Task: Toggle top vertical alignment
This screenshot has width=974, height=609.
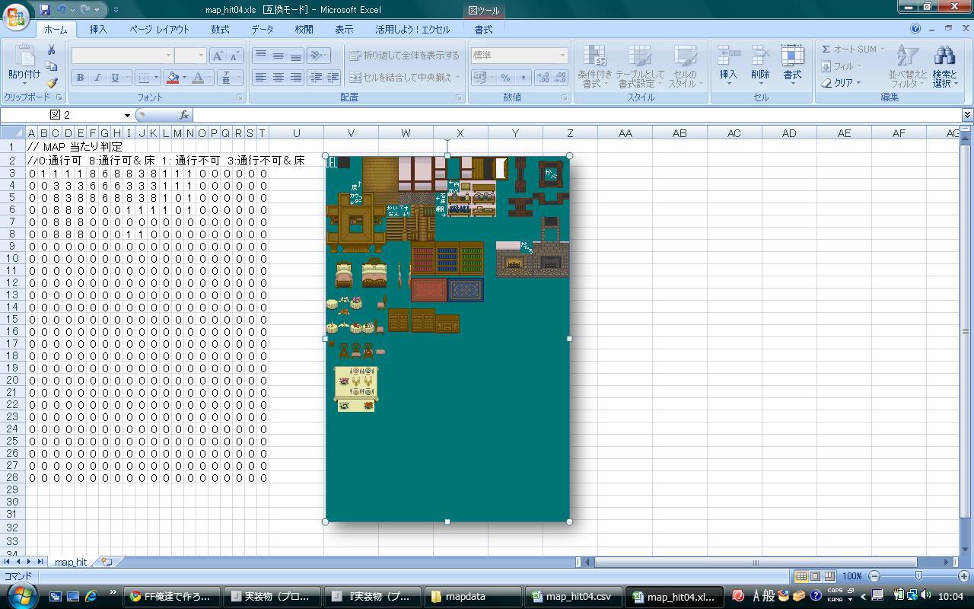Action: pos(261,56)
